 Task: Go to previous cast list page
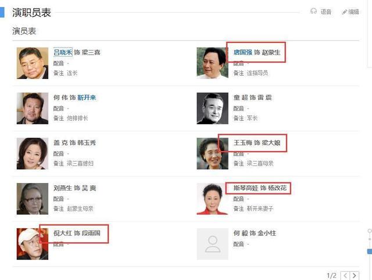coord(345,275)
